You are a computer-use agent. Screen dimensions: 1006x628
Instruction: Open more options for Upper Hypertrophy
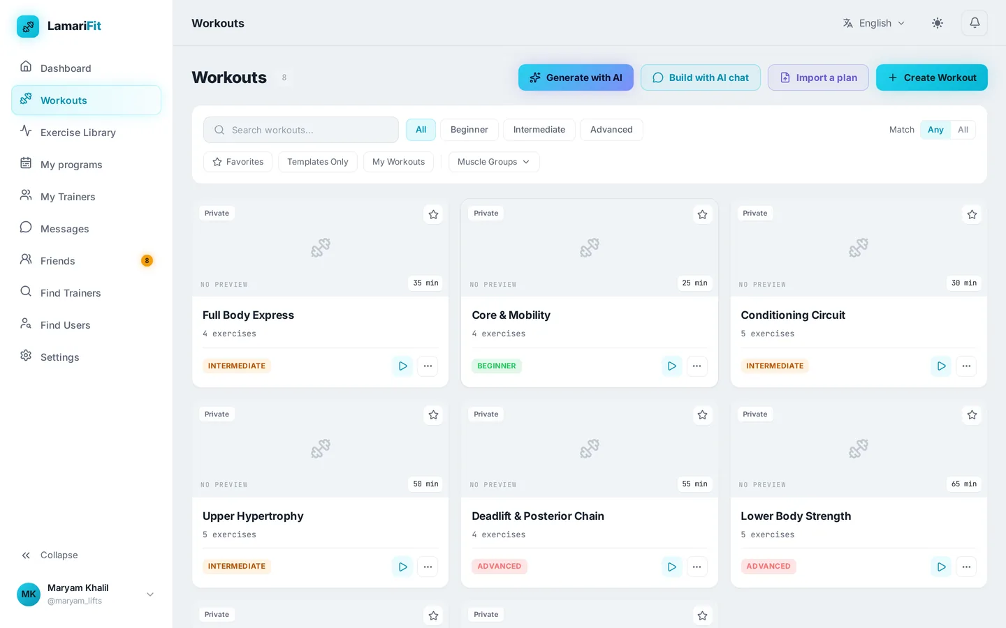click(x=428, y=567)
